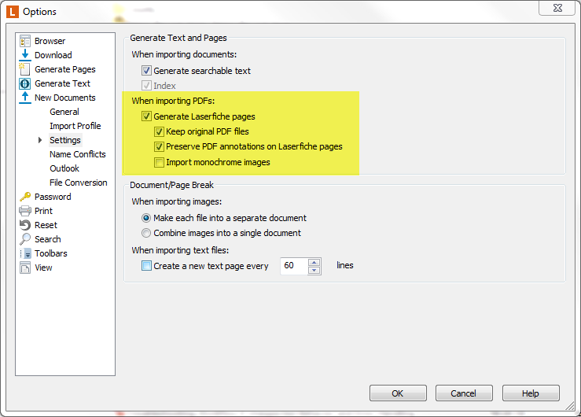Enable Create a new text page every

coord(146,266)
